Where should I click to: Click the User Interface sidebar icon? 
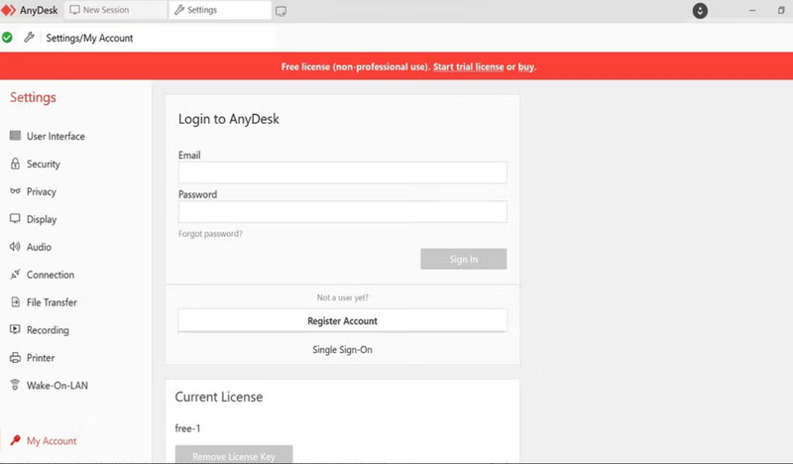15,136
